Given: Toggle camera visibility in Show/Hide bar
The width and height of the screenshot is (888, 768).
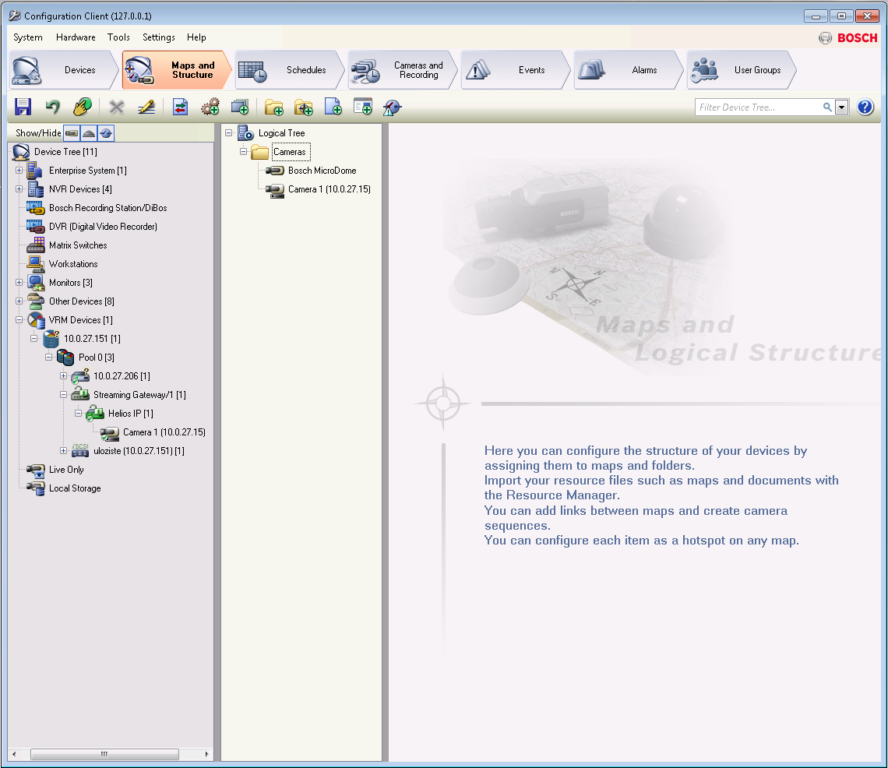Looking at the screenshot, I should click(72, 133).
